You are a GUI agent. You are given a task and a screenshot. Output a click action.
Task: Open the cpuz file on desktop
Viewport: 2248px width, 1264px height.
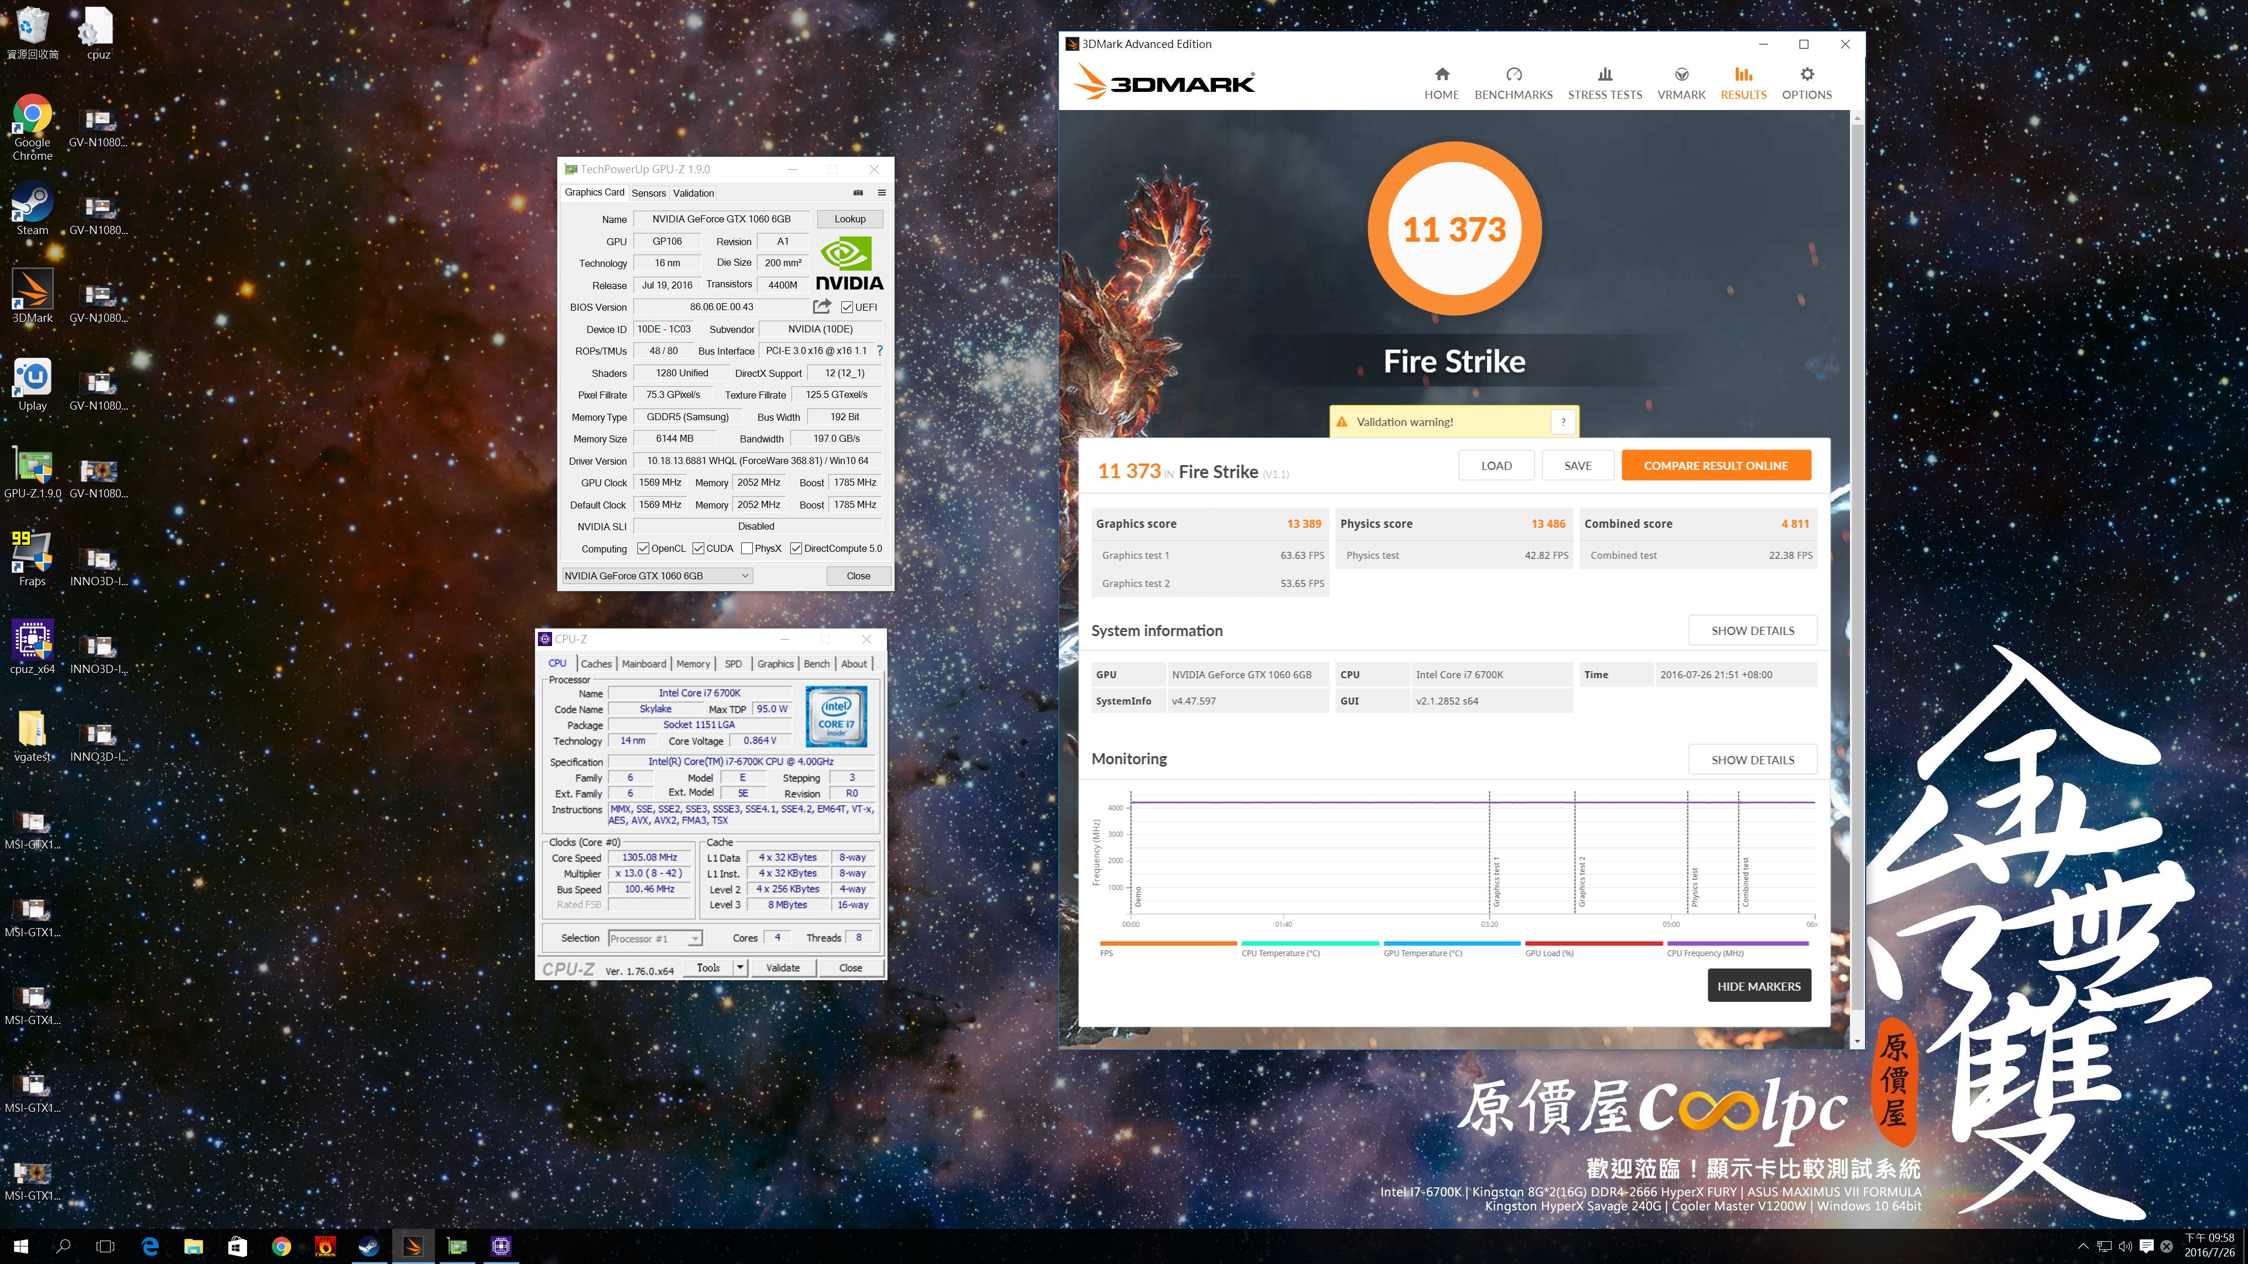98,33
